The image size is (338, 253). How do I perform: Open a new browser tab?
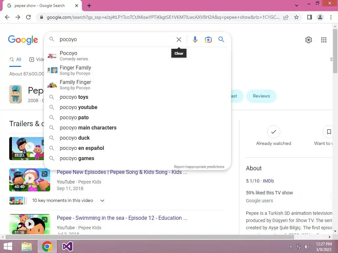click(x=89, y=6)
